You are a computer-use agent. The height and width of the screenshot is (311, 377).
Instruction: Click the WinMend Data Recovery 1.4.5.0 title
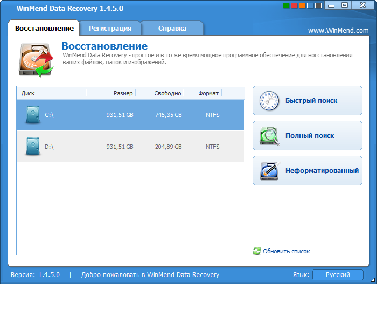(69, 9)
